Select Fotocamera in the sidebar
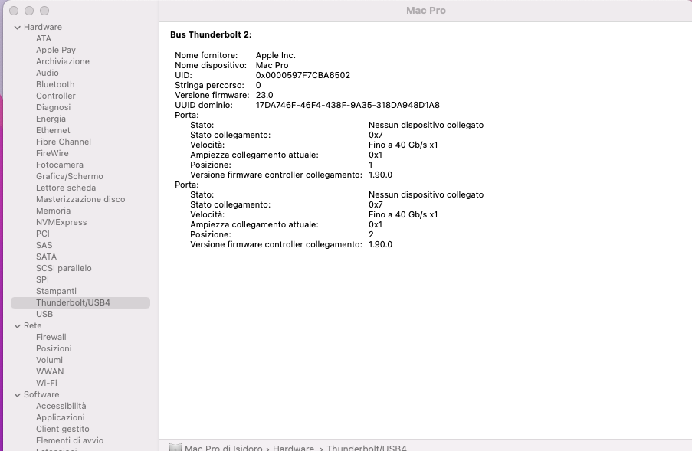Image resolution: width=692 pixels, height=451 pixels. point(60,165)
